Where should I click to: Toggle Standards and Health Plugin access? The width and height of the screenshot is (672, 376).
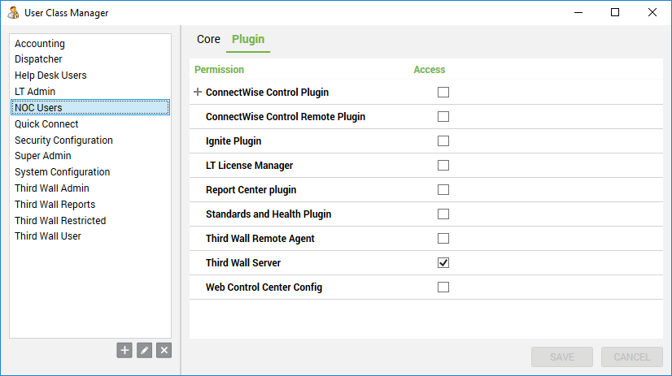[443, 214]
